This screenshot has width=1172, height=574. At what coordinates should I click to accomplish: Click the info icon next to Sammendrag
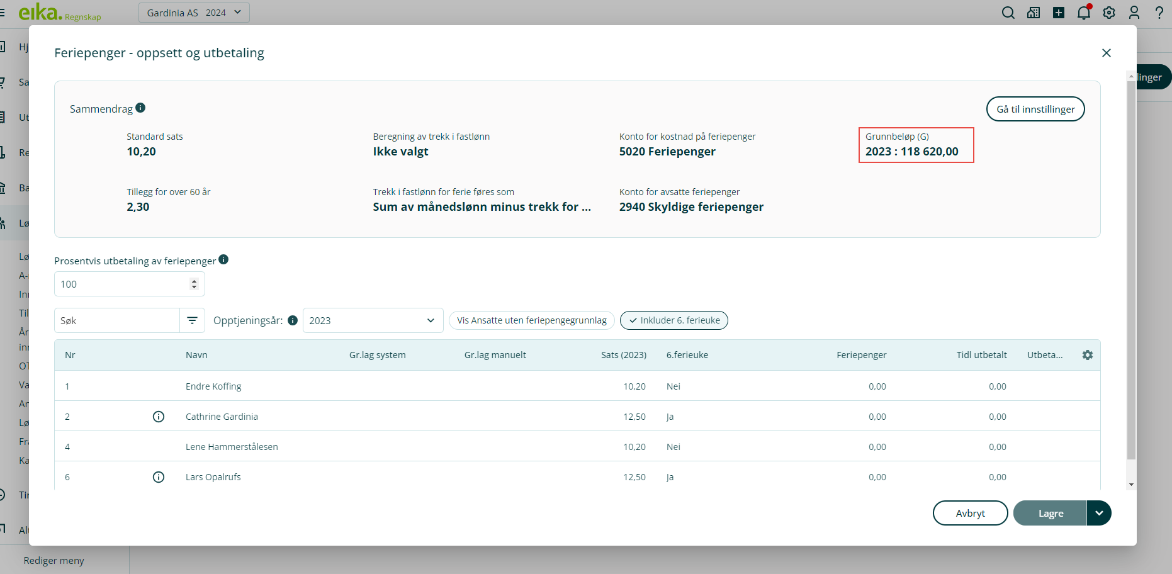tap(140, 108)
